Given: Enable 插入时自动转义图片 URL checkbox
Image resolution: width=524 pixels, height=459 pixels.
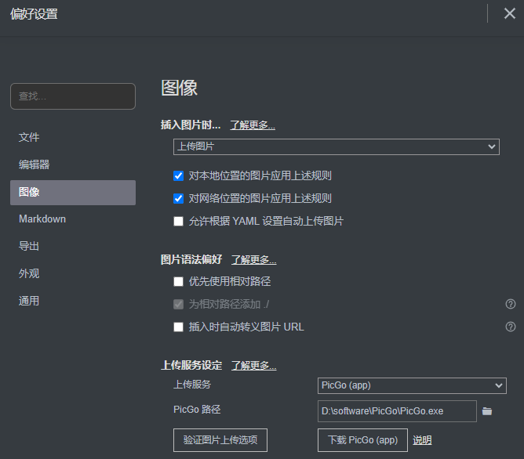Looking at the screenshot, I should 178,327.
